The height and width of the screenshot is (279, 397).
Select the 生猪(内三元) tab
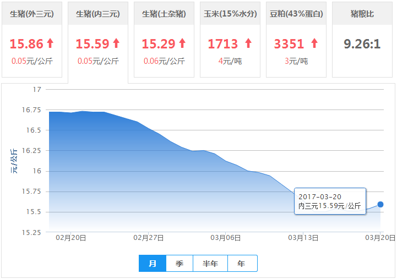(x=98, y=14)
